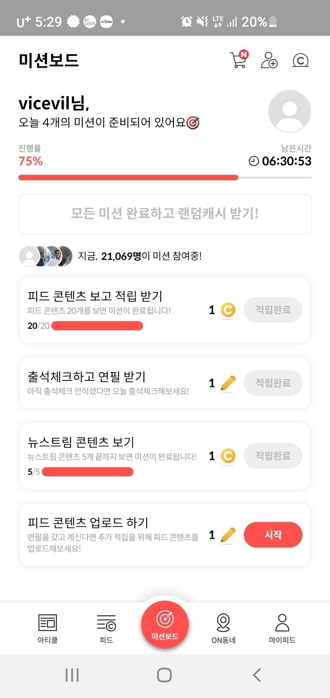Open the shopping cart icon

pos(239,61)
